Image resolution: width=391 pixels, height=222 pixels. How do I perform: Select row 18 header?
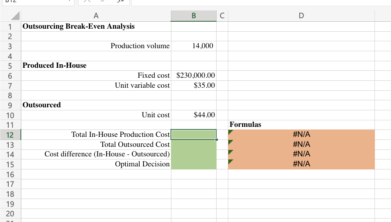click(x=10, y=194)
